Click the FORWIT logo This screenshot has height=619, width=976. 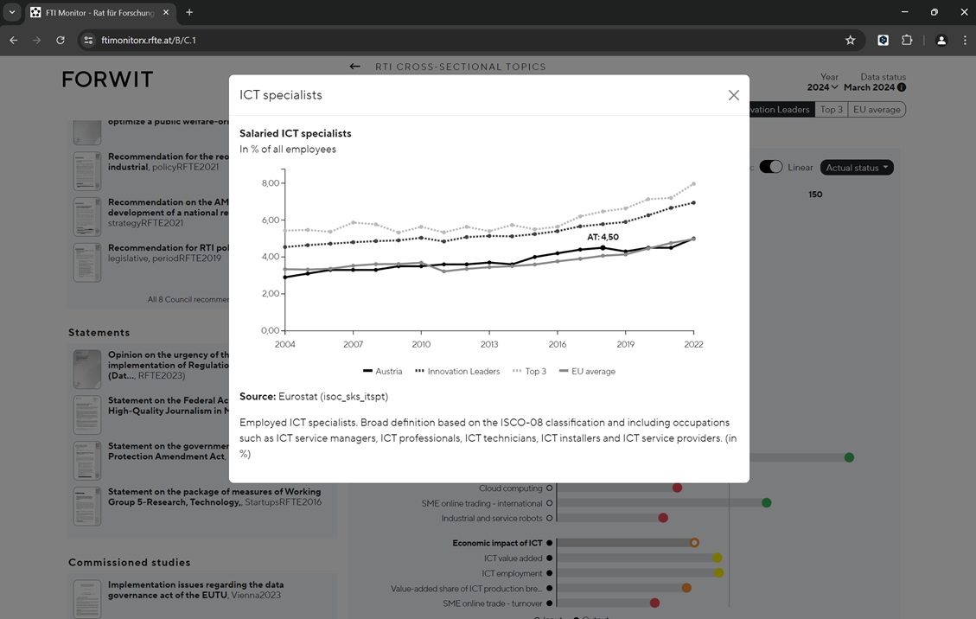tap(107, 80)
